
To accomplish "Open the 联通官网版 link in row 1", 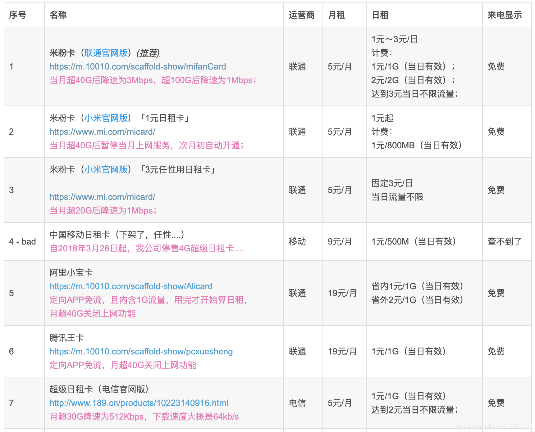I will [106, 53].
